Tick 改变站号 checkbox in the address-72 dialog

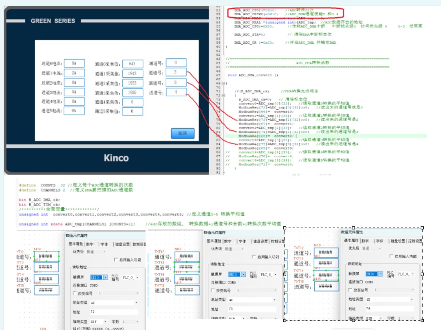[75, 293]
